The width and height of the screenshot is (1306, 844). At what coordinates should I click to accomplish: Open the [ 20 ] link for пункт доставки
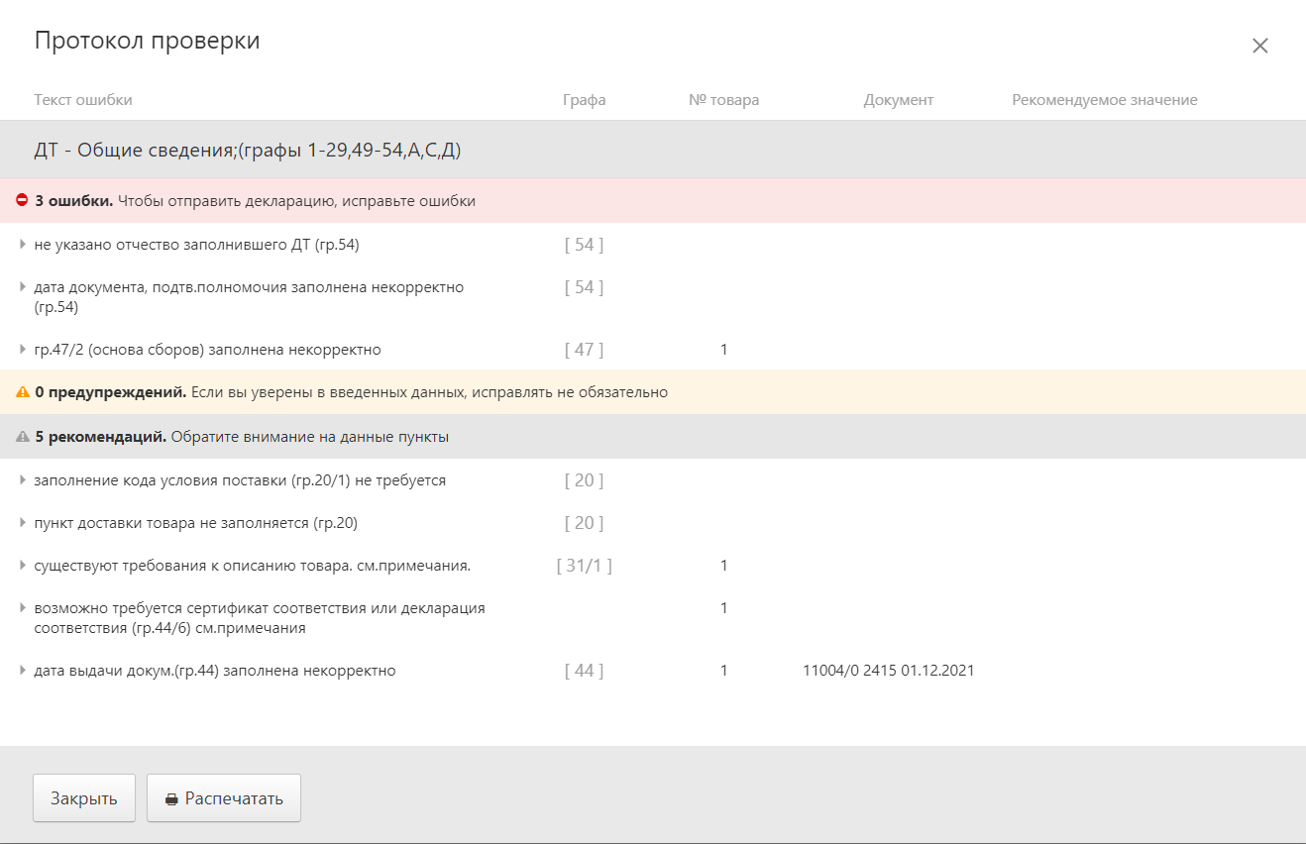click(584, 523)
